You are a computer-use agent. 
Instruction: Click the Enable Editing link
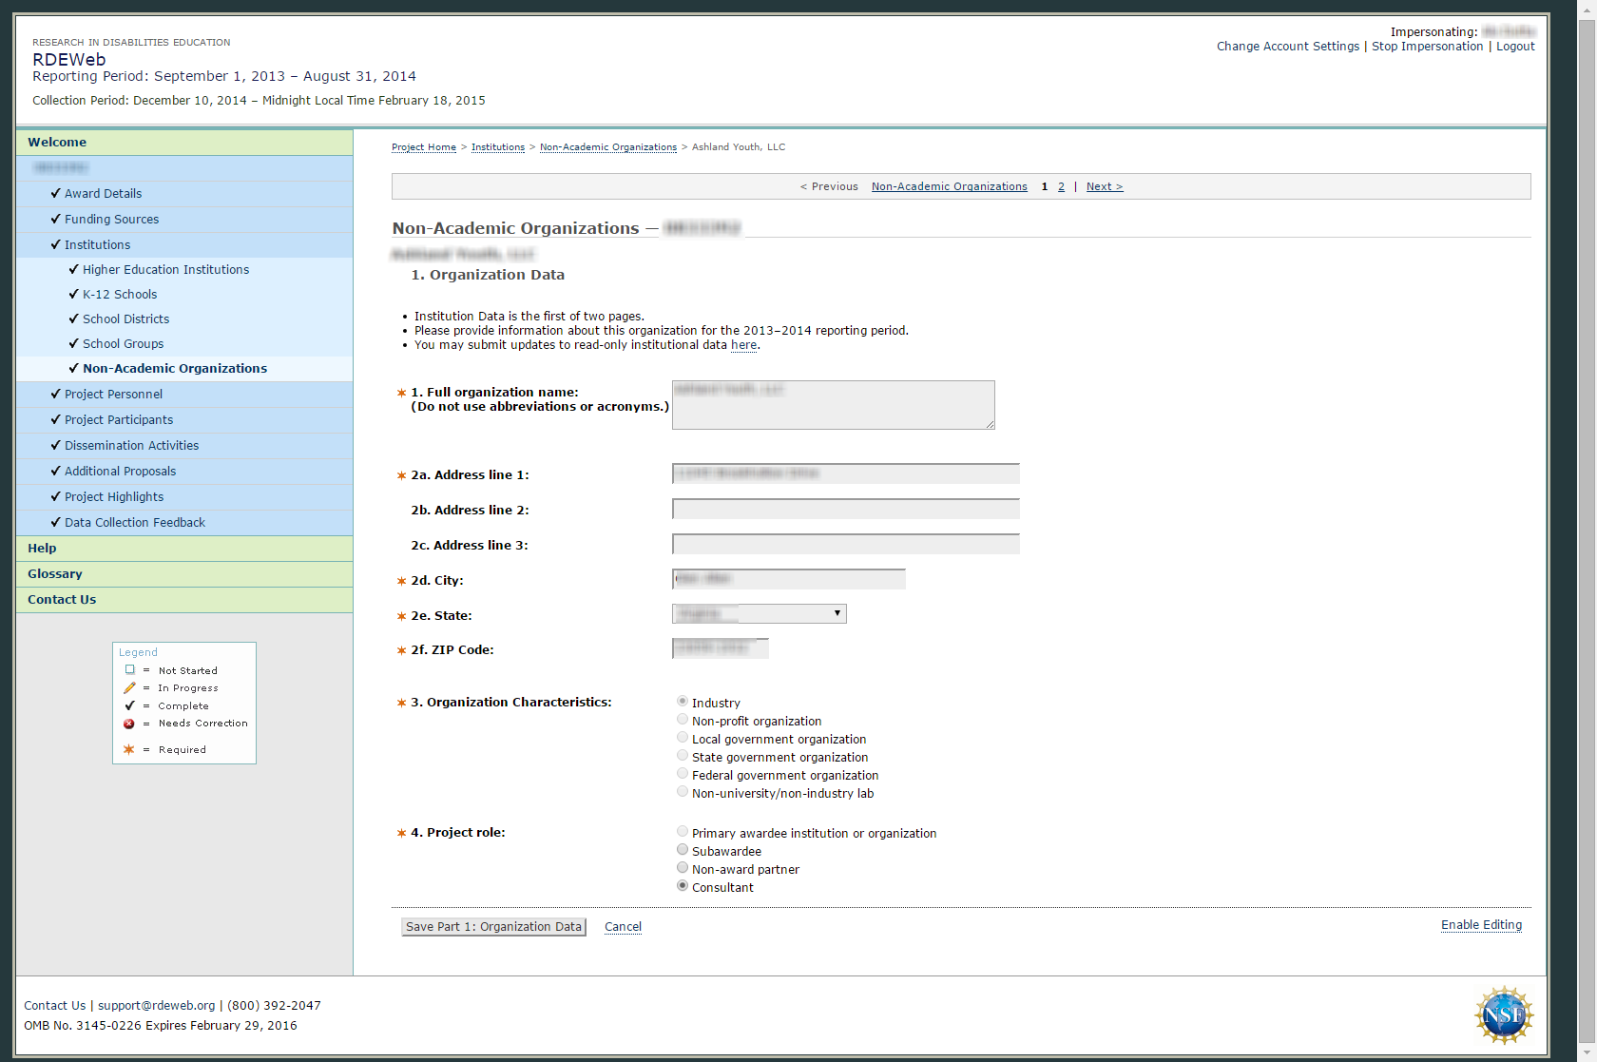tap(1481, 925)
